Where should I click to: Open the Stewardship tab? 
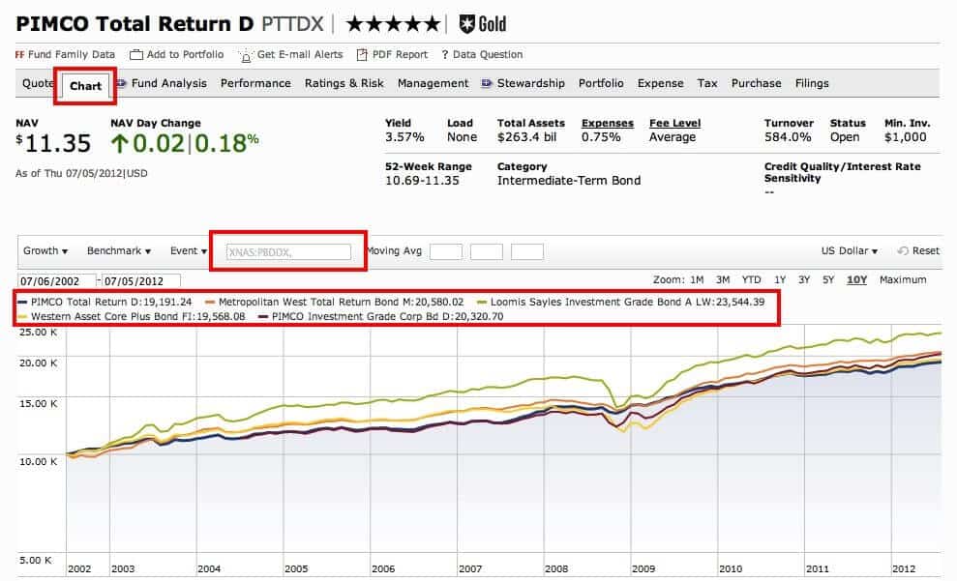(531, 83)
